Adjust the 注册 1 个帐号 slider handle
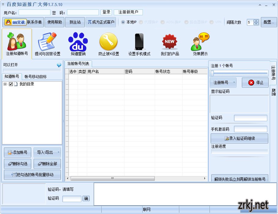The height and width of the screenshot is (214, 278). [x=212, y=73]
